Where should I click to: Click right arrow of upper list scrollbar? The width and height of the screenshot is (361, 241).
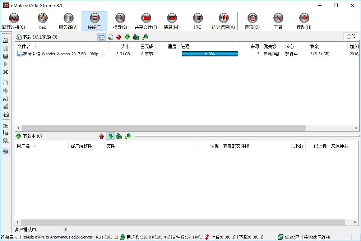pyautogui.click(x=356, y=128)
